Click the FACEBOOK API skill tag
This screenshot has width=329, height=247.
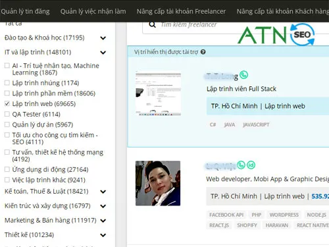pos(226,215)
